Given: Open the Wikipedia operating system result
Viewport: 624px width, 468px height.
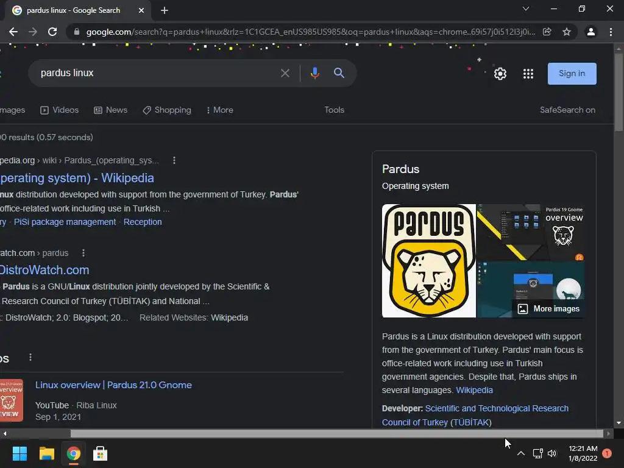Looking at the screenshot, I should point(77,179).
